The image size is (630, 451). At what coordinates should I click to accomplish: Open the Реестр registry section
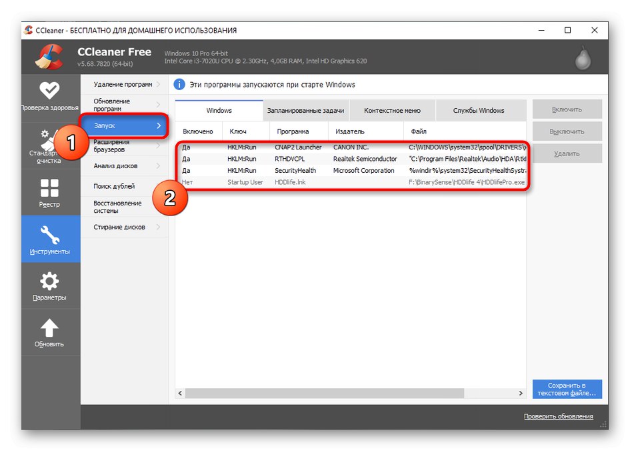pyautogui.click(x=50, y=193)
